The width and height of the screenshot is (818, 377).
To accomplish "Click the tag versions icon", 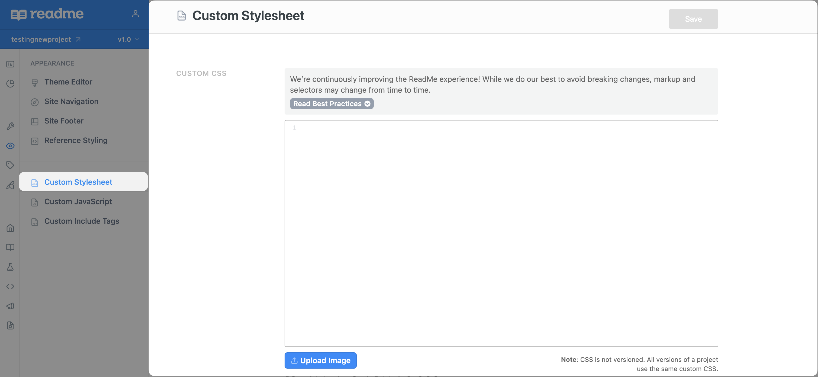I will click(x=10, y=165).
